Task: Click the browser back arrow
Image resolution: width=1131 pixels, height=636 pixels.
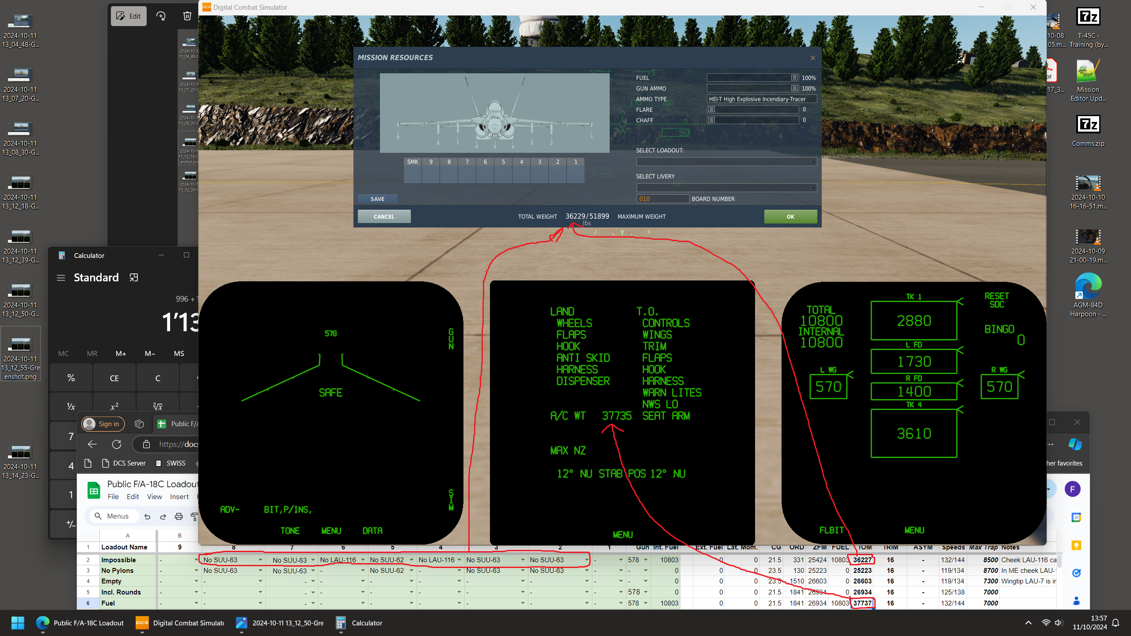Action: 92,444
